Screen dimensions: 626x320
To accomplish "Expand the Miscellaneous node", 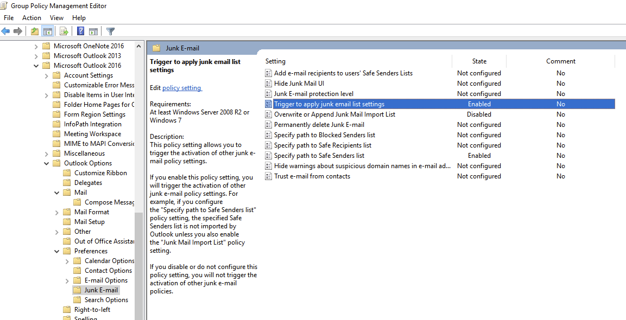I will pyautogui.click(x=46, y=153).
